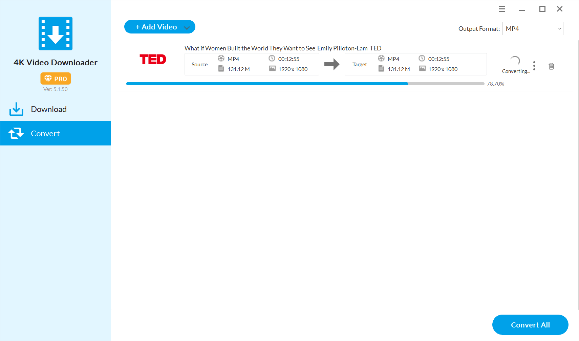Click the Convert arrows sidebar icon
The width and height of the screenshot is (579, 341).
coord(16,133)
